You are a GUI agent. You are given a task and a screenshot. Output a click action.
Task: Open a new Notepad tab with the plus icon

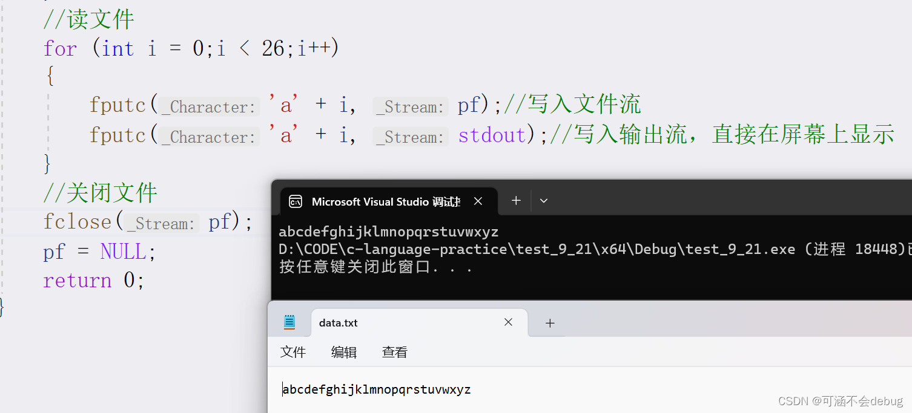(550, 323)
